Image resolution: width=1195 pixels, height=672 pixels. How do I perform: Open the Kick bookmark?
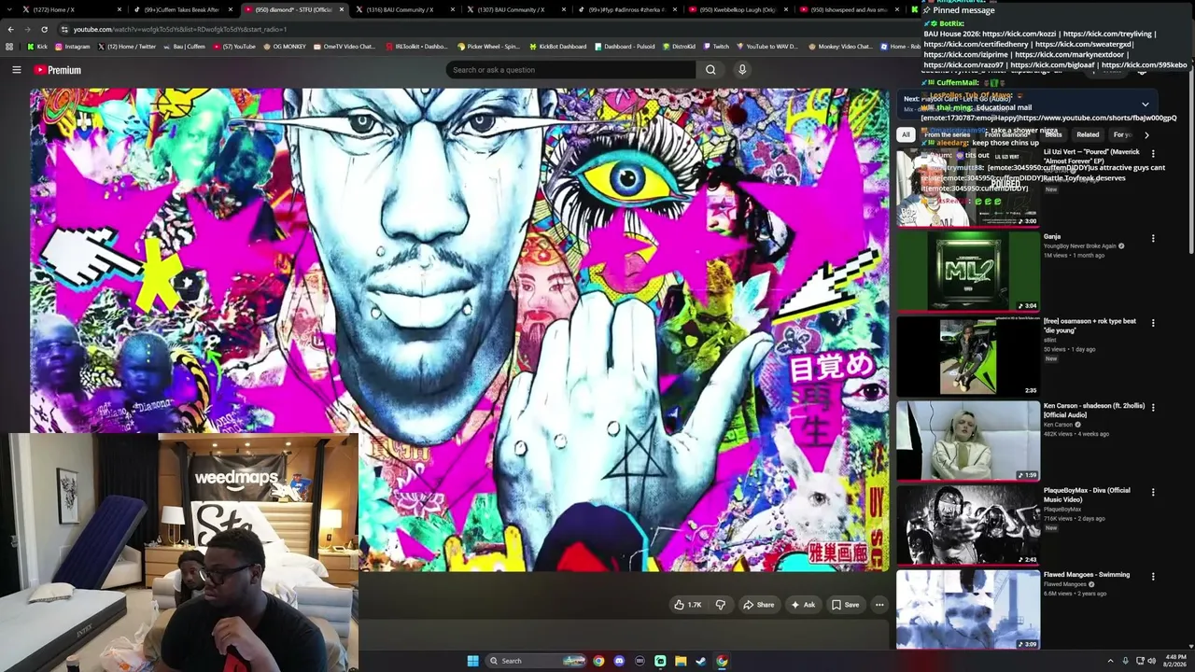tap(37, 46)
